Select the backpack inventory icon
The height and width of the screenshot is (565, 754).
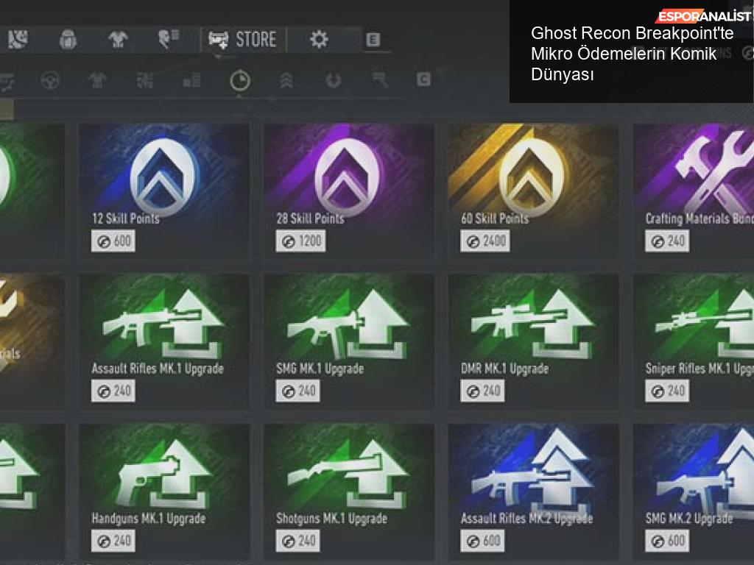tap(68, 40)
